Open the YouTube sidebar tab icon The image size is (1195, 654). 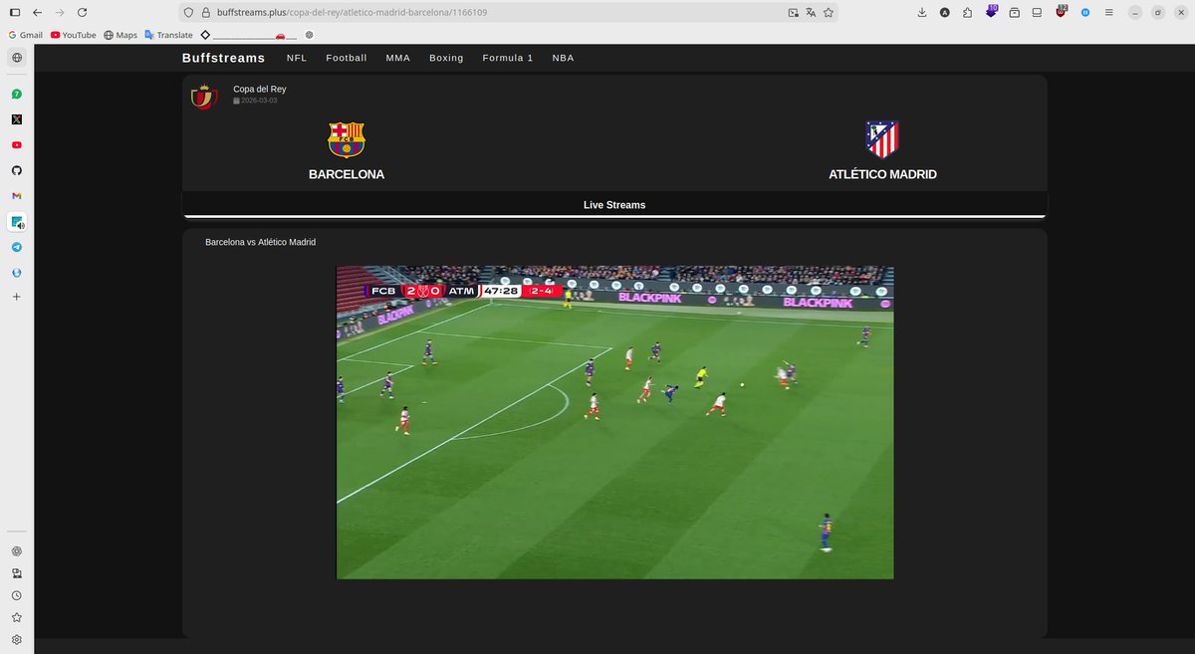coord(17,144)
